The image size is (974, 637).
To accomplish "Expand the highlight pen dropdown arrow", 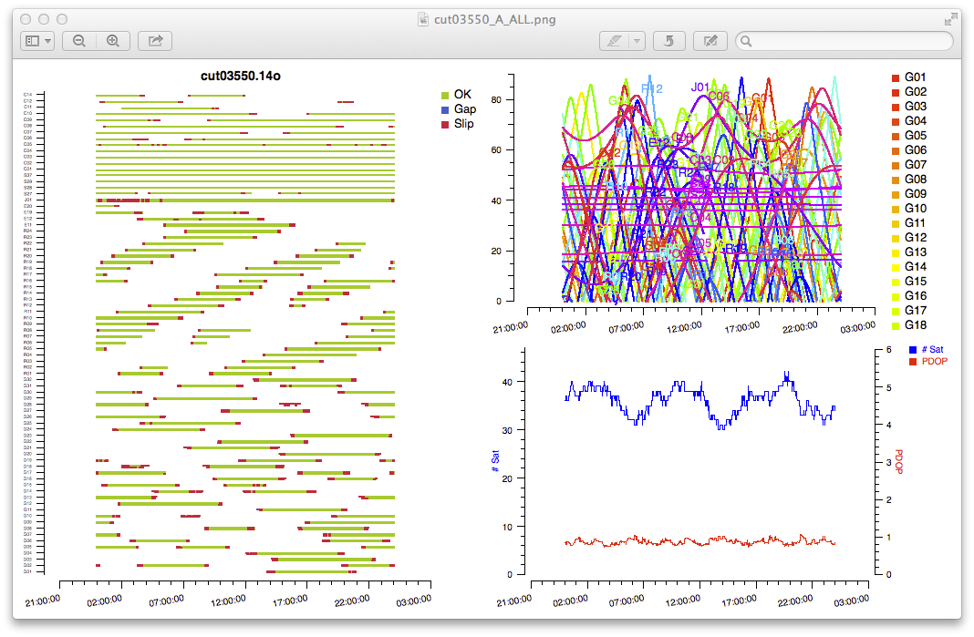I will click(x=637, y=41).
